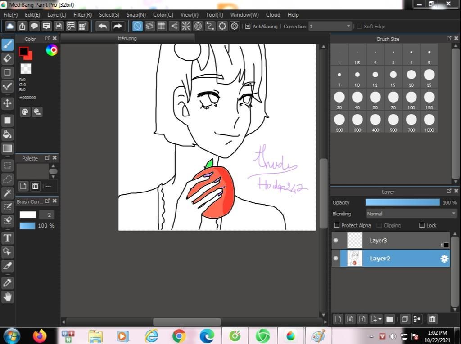The width and height of the screenshot is (461, 344).
Task: Select the Gradient tool
Action: (x=7, y=148)
